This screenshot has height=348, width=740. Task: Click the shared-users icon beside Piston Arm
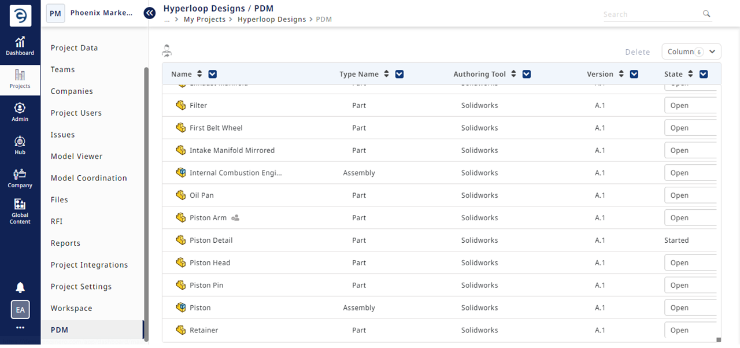(235, 218)
